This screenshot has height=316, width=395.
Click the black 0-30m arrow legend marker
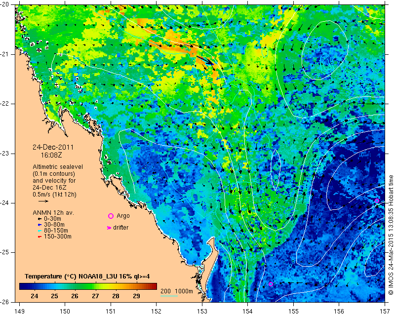click(39, 219)
